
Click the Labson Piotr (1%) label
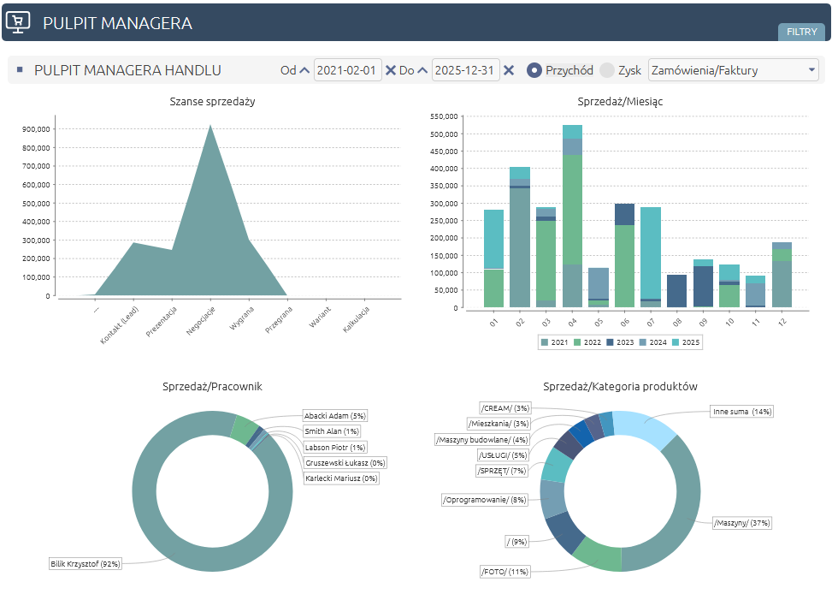coord(335,447)
